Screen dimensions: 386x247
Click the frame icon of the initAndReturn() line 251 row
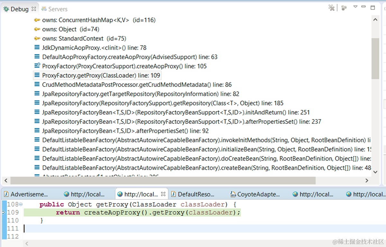click(37, 112)
